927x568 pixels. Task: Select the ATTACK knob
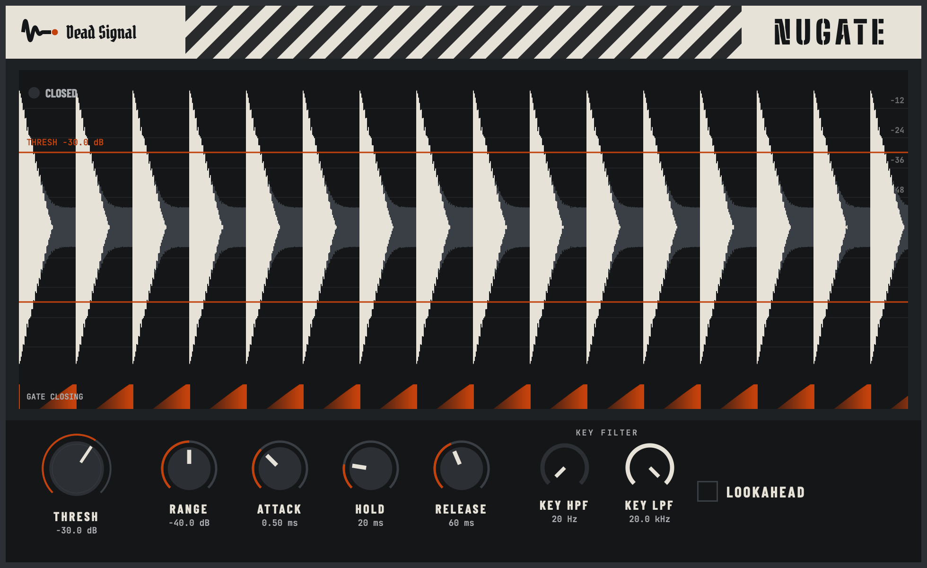pyautogui.click(x=280, y=469)
